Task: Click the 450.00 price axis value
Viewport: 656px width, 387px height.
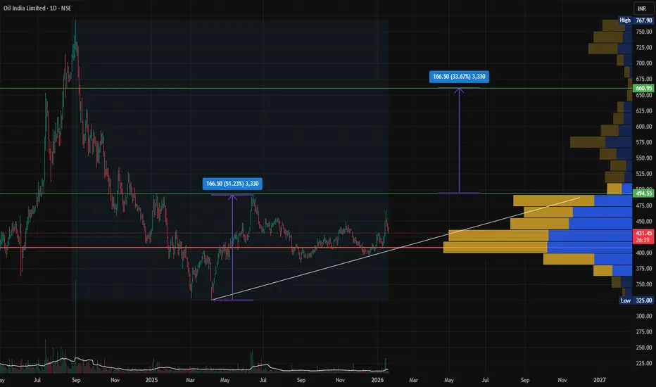Action: [x=644, y=222]
